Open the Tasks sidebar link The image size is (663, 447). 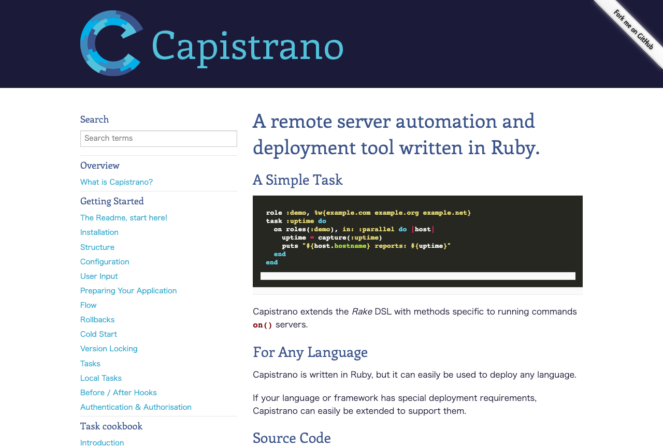point(90,364)
